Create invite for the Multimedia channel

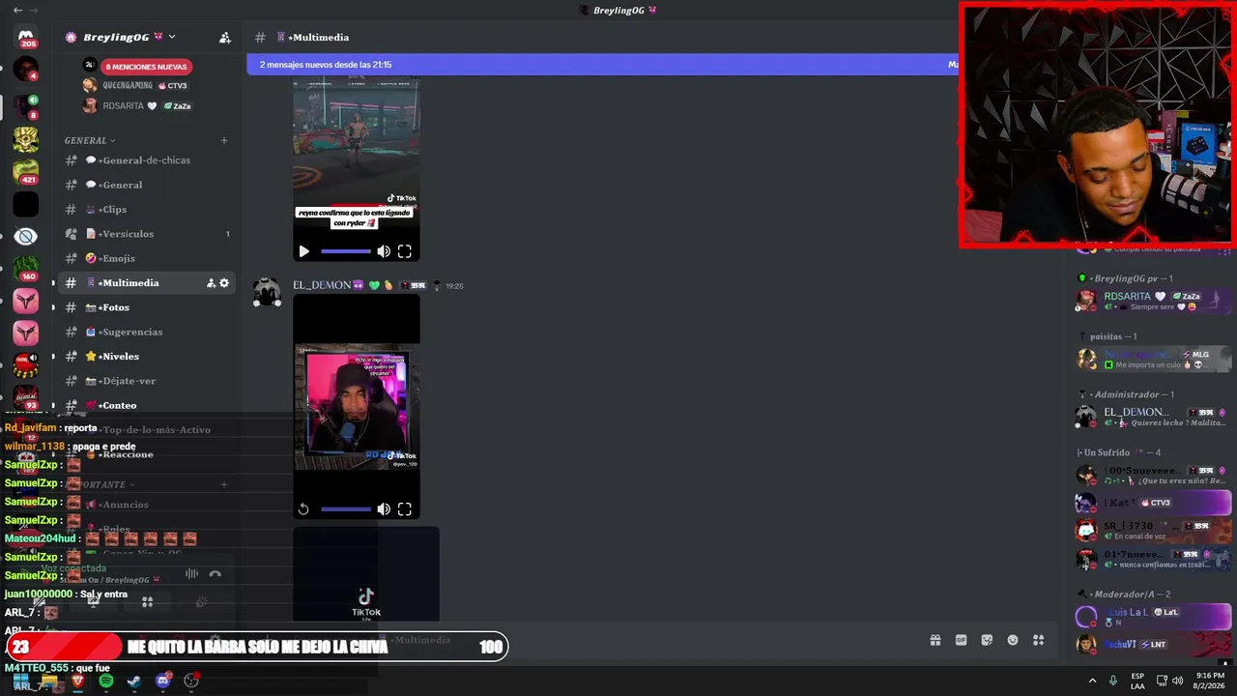pos(211,283)
